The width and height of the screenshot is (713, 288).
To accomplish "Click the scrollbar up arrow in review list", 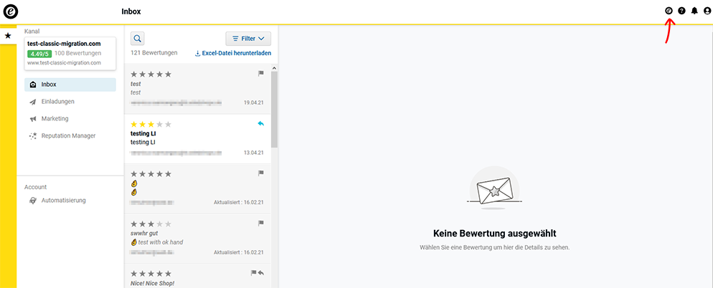I will [x=274, y=68].
